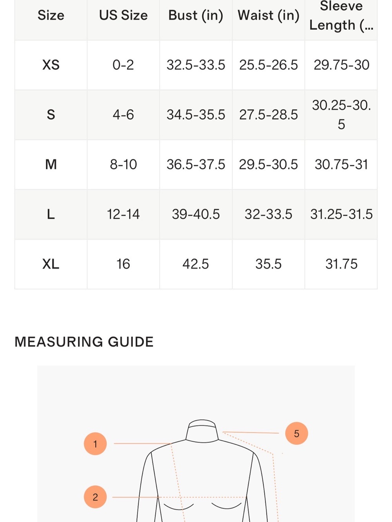The image size is (392, 522).
Task: Click the 12-14 US size cell
Action: coord(123,214)
